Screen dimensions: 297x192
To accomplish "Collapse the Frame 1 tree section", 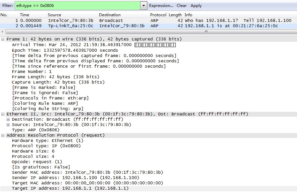I will 3,39.
